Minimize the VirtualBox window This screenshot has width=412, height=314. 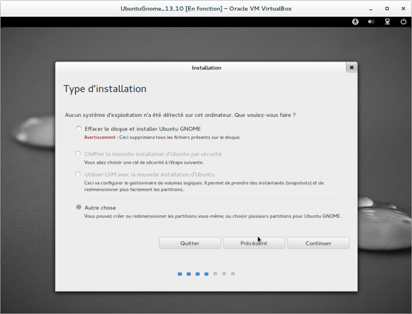[371, 9]
